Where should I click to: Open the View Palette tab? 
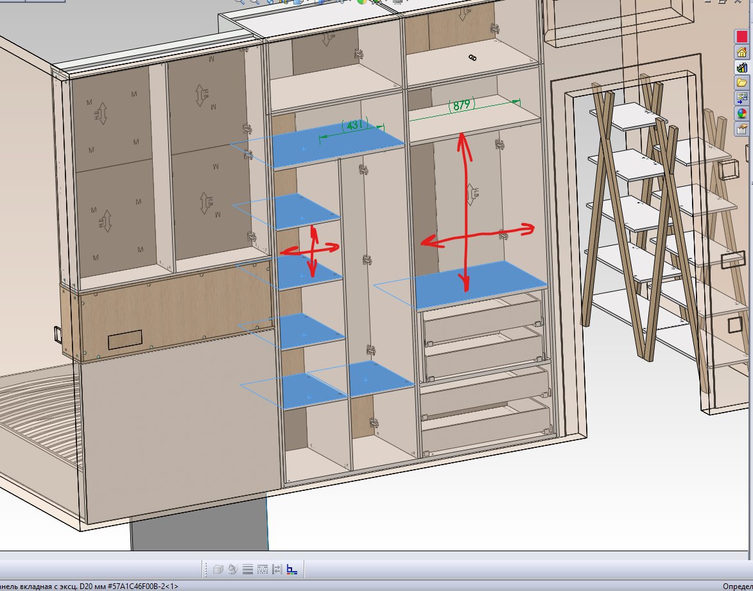(x=741, y=98)
